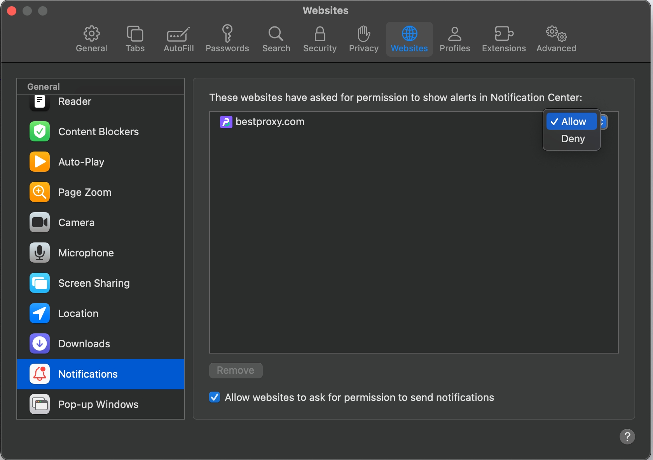653x460 pixels.
Task: Open the Privacy hand icon
Action: [x=364, y=34]
